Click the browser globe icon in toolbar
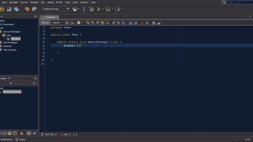Image resolution: width=253 pixels, height=142 pixels. pos(75,9)
